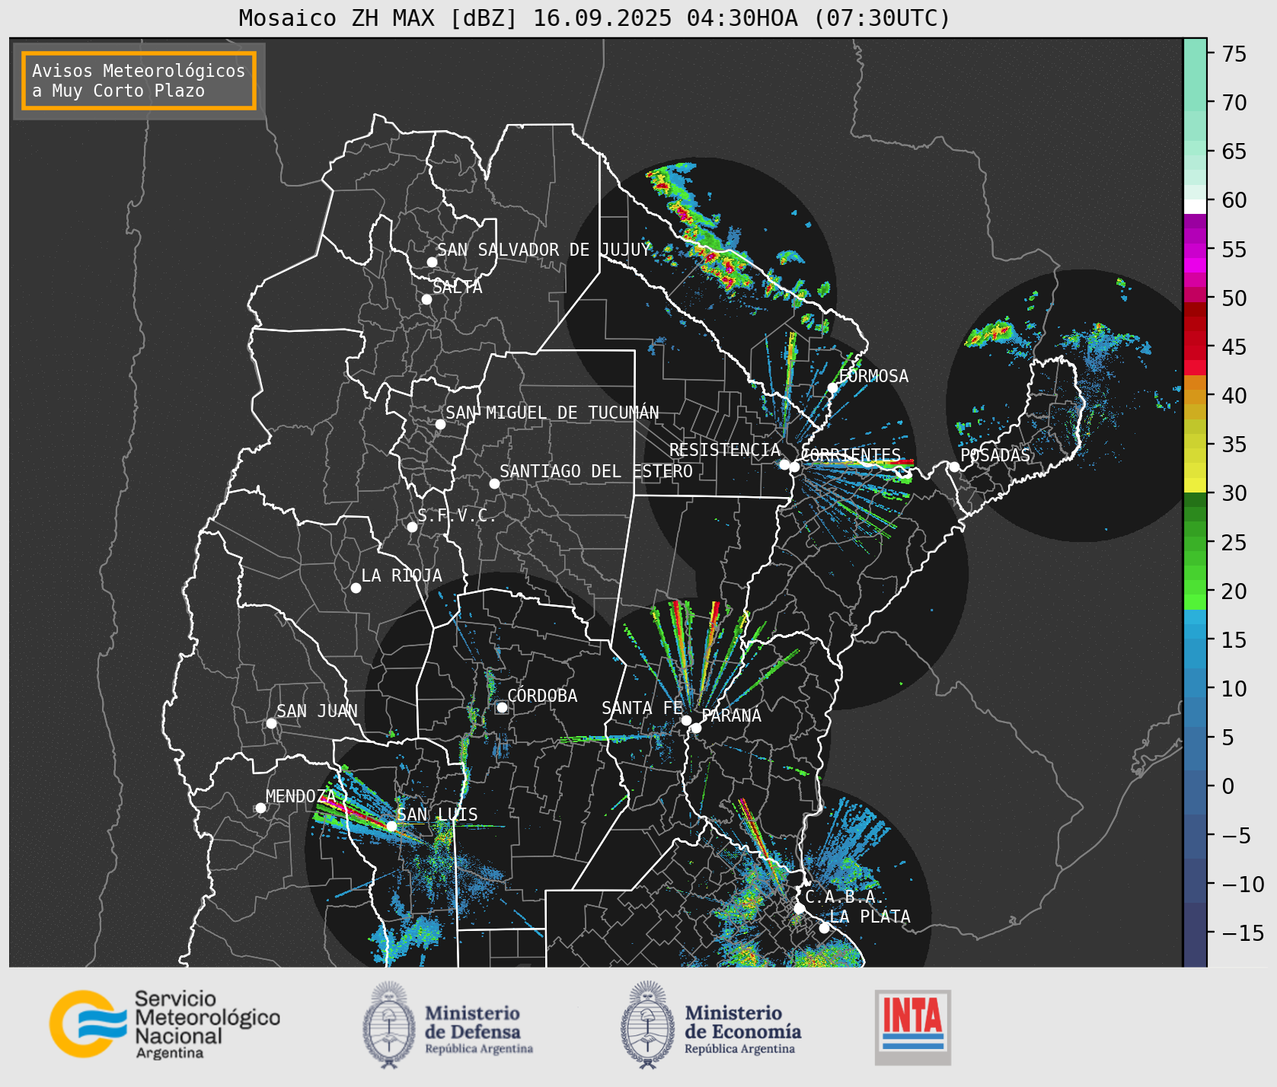Click the S.F.V.C. city marker dot
The image size is (1277, 1087).
point(412,527)
